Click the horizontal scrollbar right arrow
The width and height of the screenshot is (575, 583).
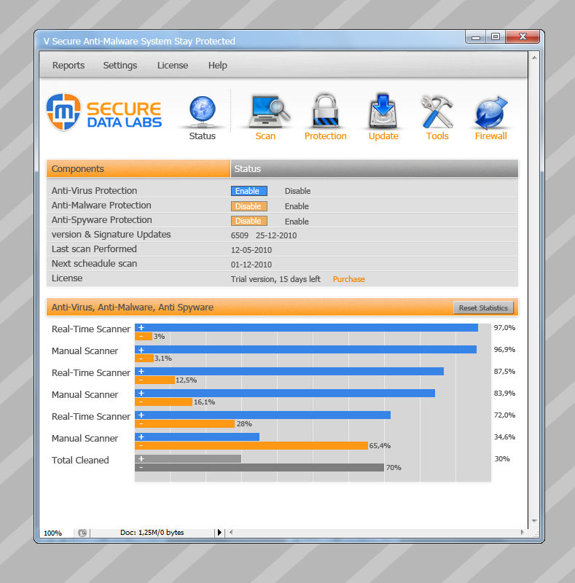(x=523, y=533)
